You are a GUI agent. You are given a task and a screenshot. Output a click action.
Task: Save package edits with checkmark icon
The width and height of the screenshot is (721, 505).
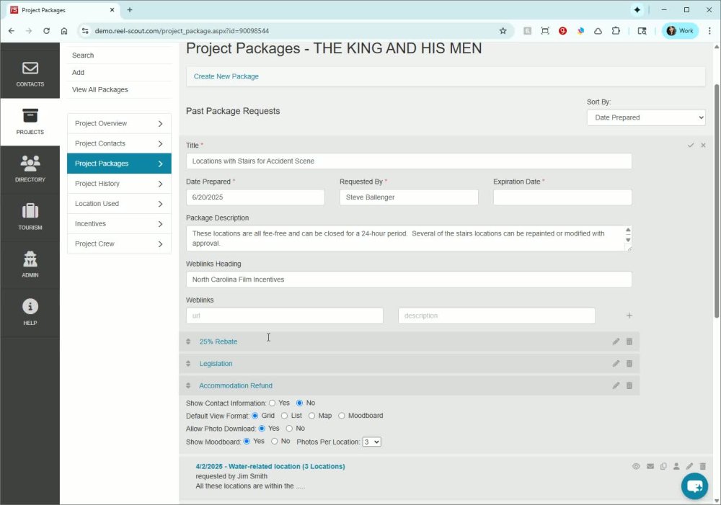point(690,146)
